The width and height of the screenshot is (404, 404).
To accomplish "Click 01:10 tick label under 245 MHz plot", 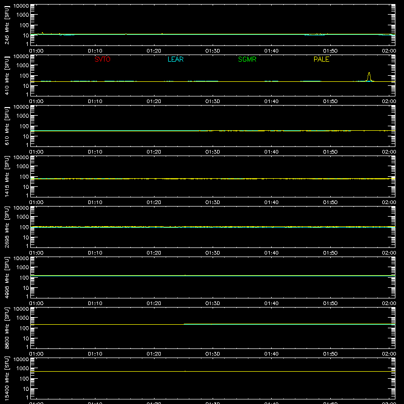I will [x=95, y=51].
